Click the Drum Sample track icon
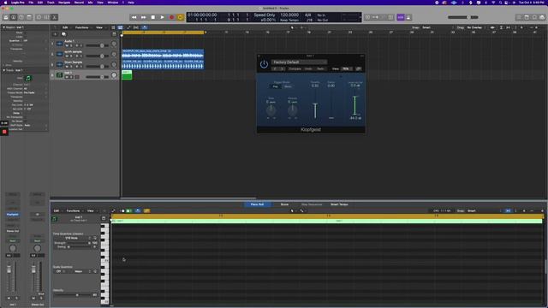The height and width of the screenshot is (308, 548). pyautogui.click(x=59, y=65)
